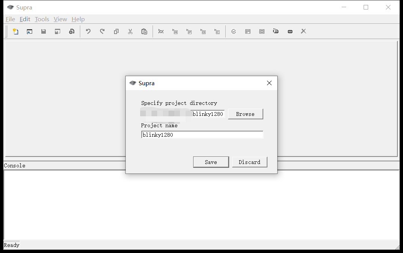This screenshot has height=253, width=403.
Task: Click the circled checkmark toolbar icon
Action: 234,31
